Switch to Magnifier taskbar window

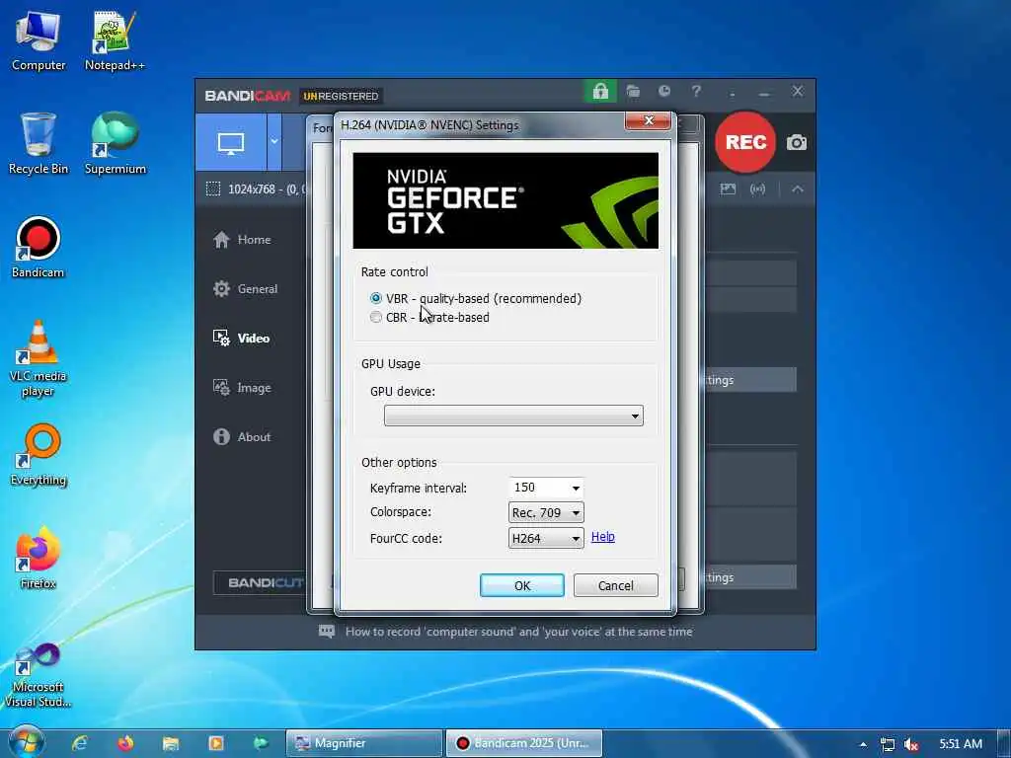365,743
